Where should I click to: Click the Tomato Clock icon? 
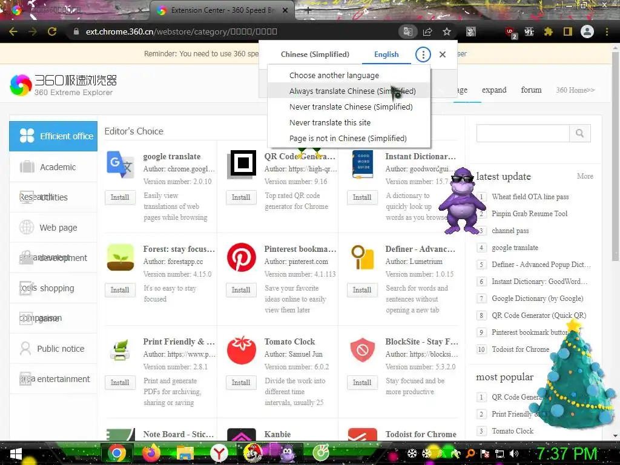[x=241, y=350]
